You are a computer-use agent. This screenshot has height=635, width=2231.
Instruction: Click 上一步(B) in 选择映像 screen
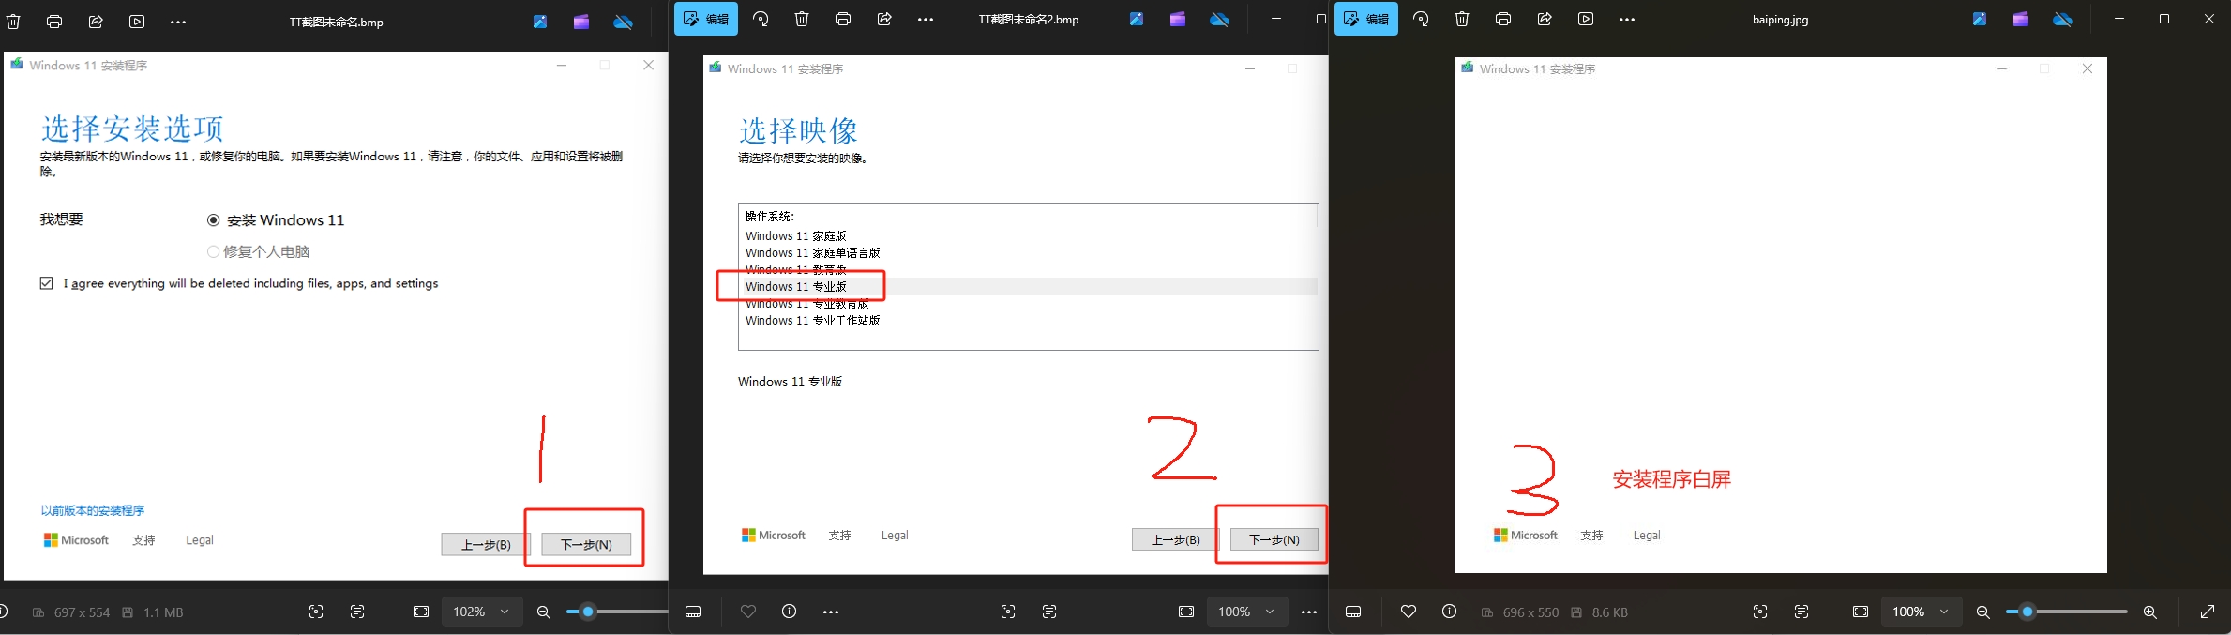click(x=1175, y=539)
